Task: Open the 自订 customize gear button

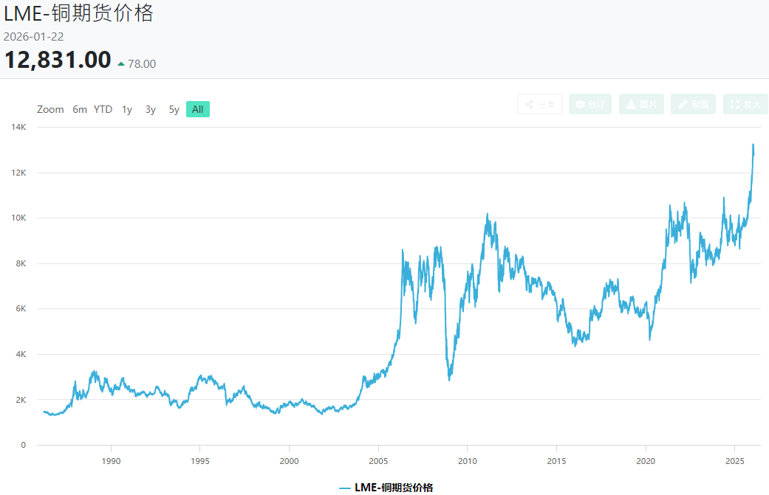Action: (589, 105)
